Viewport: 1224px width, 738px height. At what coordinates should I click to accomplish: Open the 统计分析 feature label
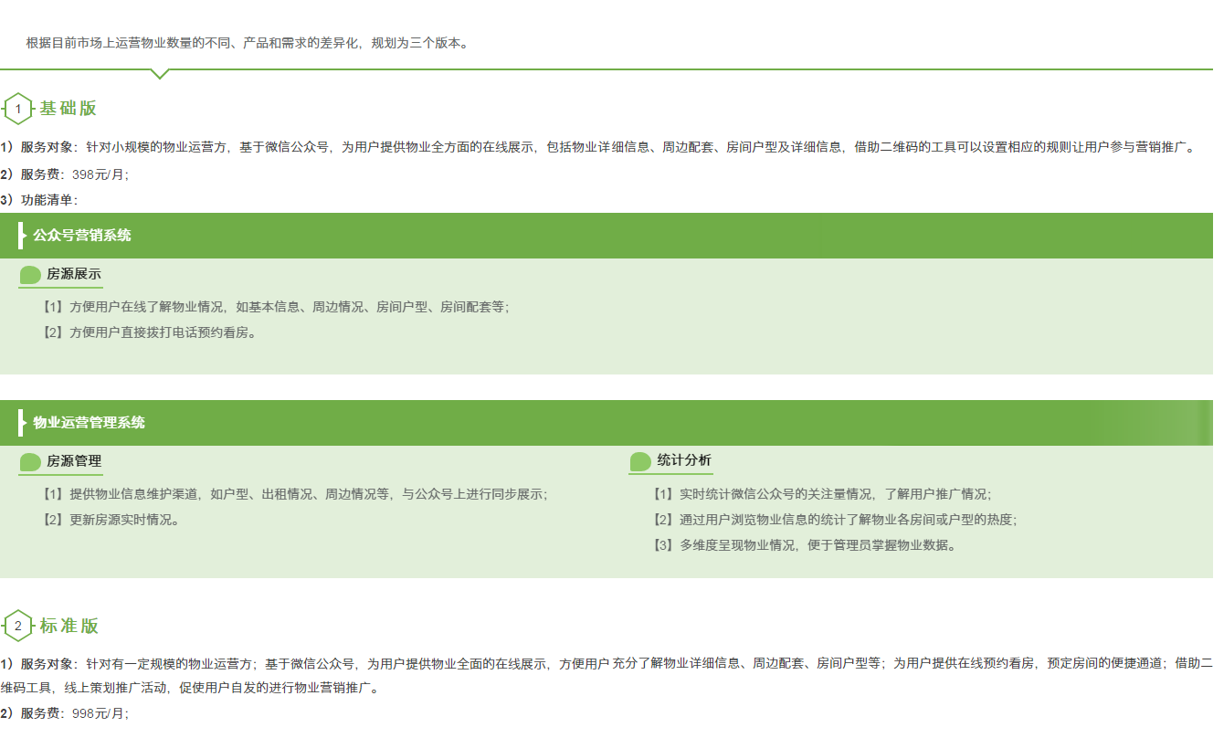click(x=684, y=460)
